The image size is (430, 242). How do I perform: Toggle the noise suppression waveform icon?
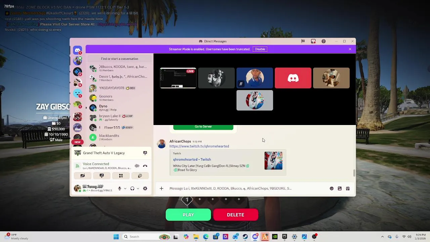pos(137,166)
